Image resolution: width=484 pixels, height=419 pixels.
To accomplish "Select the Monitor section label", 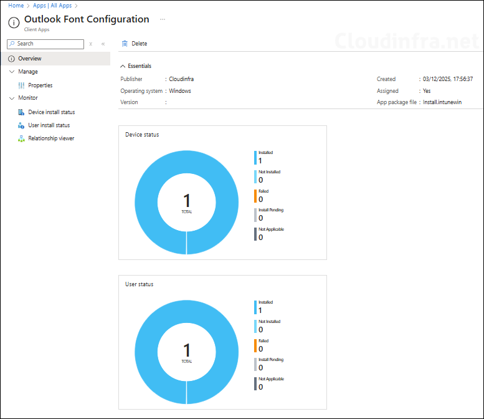I will coord(28,98).
